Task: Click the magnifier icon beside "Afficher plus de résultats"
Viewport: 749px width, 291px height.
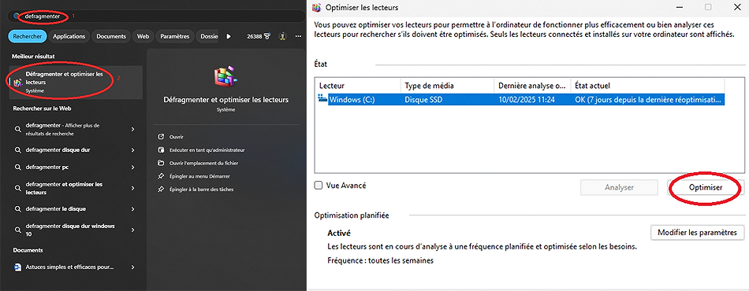Action: (17, 129)
